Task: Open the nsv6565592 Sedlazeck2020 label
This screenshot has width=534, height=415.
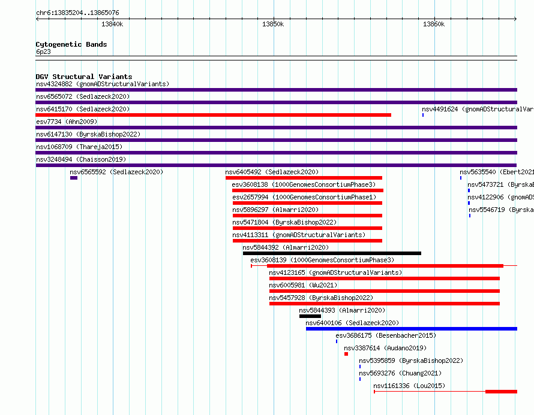Action: tap(116, 172)
